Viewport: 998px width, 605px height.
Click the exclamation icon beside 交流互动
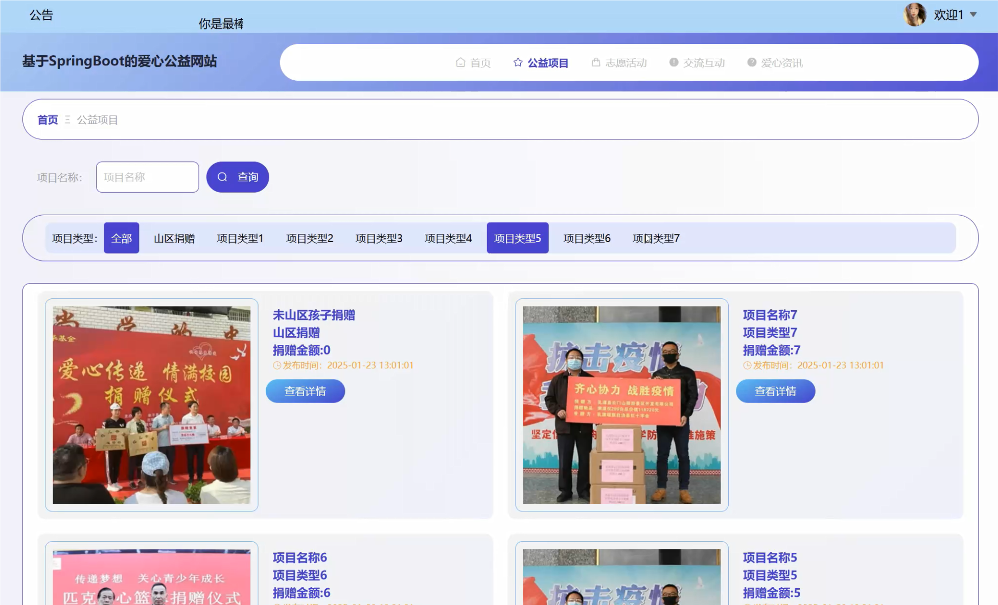tap(674, 62)
